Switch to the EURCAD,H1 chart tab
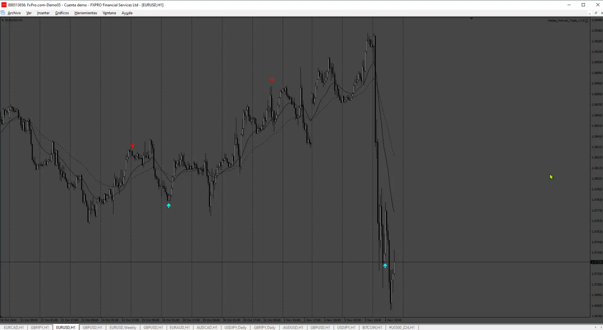 click(x=14, y=328)
